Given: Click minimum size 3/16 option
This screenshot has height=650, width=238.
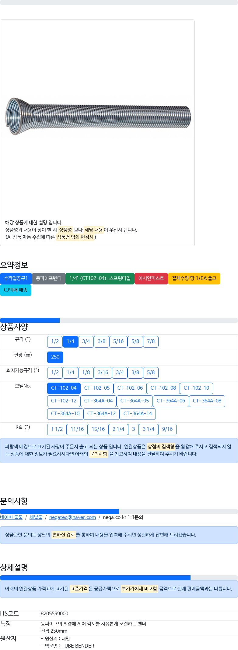Looking at the screenshot, I should pyautogui.click(x=103, y=373).
